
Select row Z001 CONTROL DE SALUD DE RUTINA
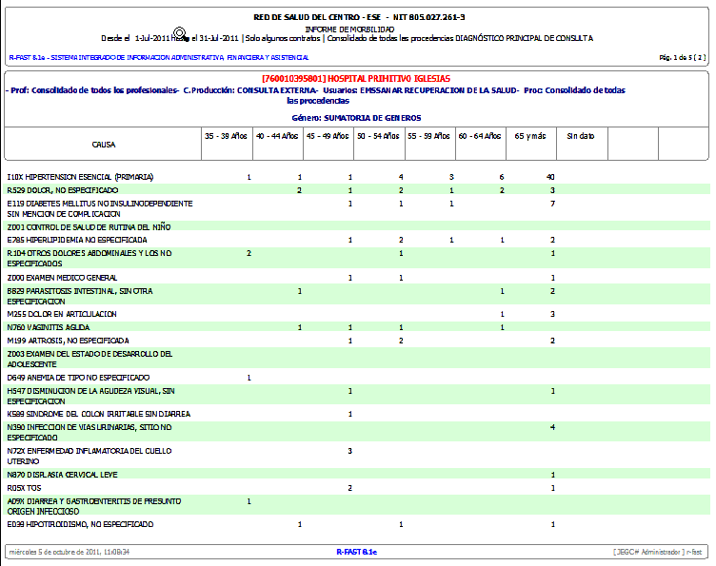[357, 227]
